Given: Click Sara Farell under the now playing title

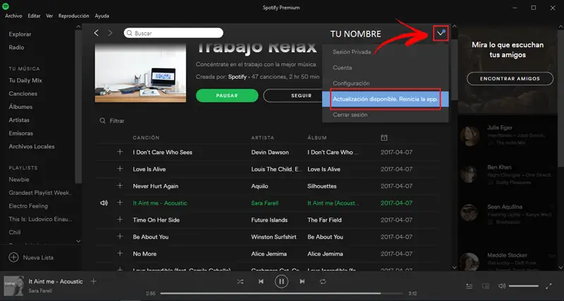Looking at the screenshot, I should click(x=40, y=290).
